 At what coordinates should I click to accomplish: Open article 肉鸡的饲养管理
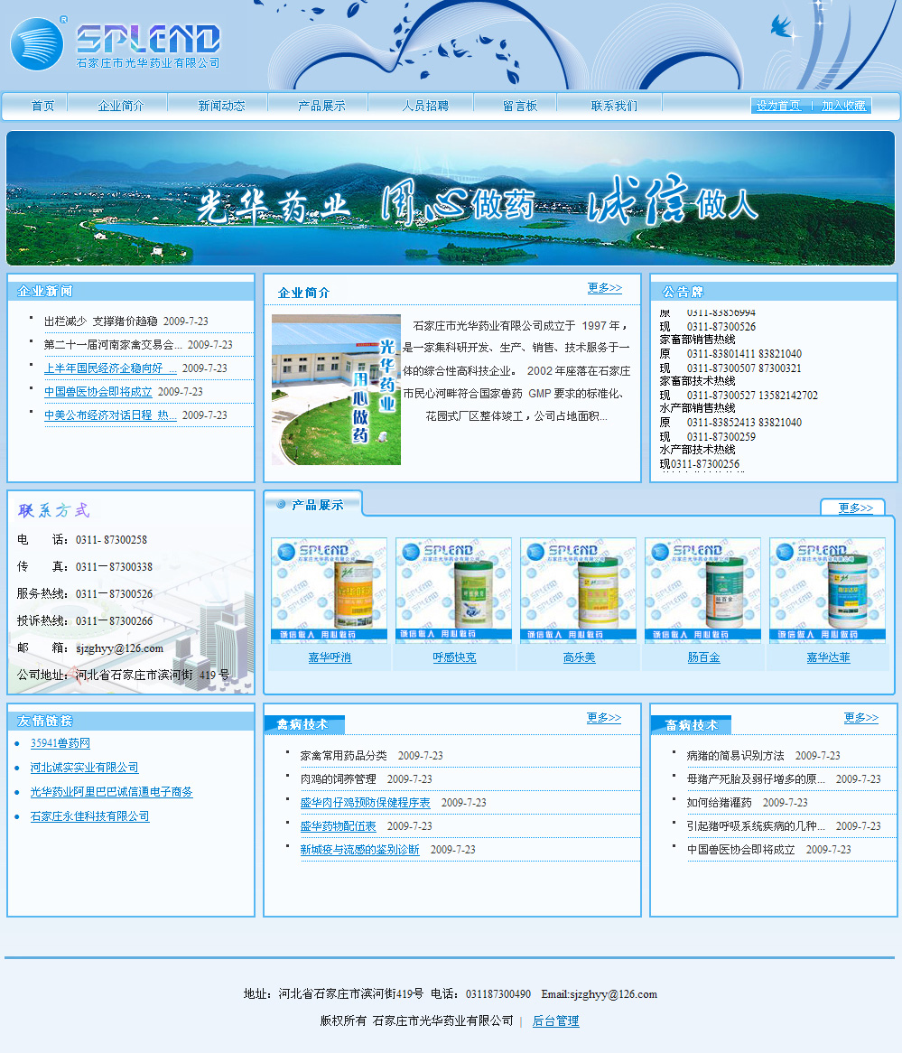(x=338, y=779)
